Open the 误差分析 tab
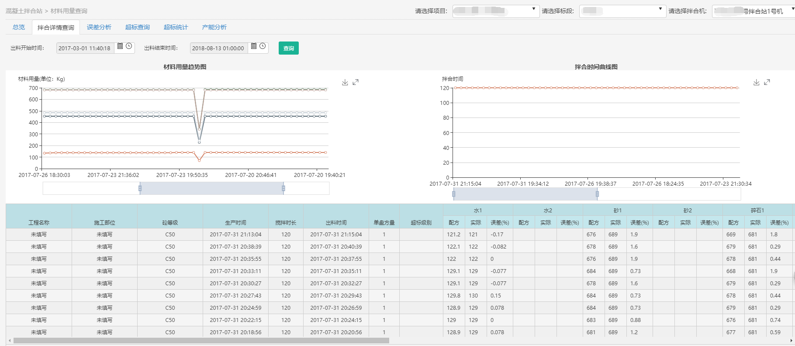This screenshot has height=346, width=795. [x=99, y=27]
